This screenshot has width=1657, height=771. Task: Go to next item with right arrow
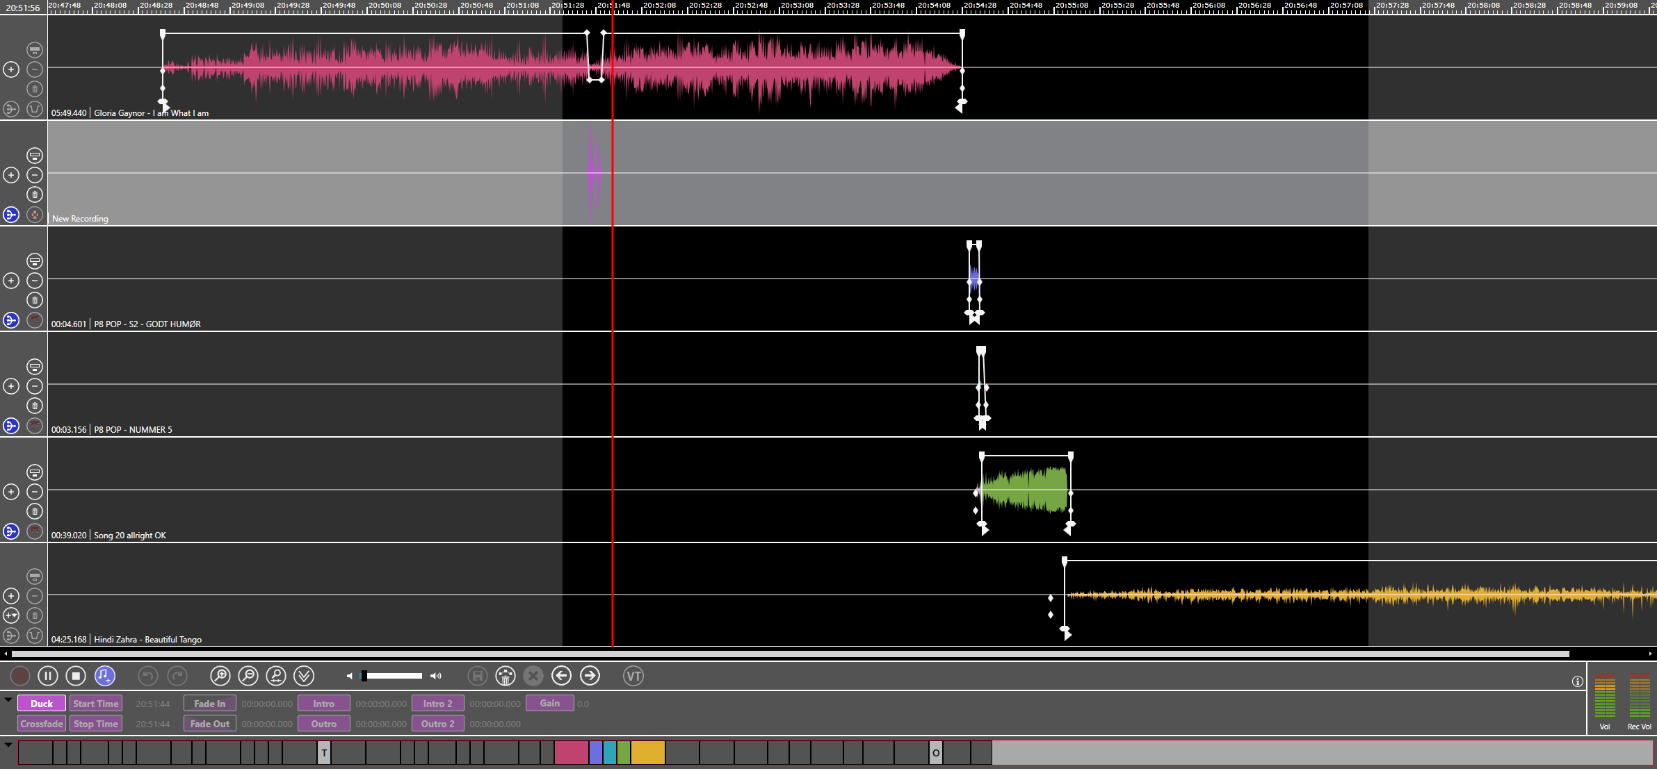point(590,676)
